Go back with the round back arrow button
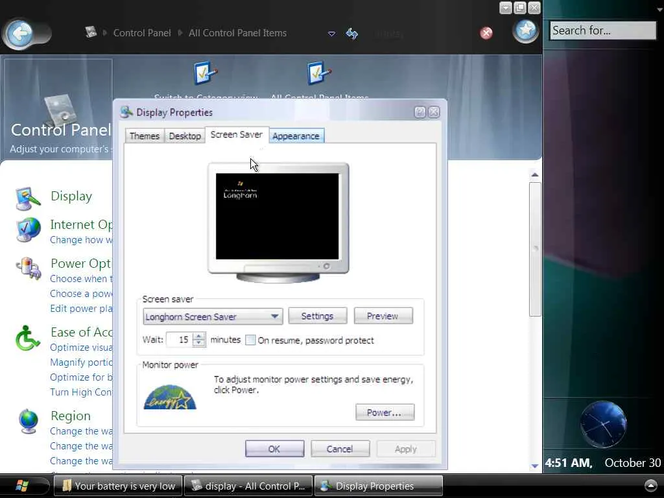664x498 pixels. click(x=19, y=32)
